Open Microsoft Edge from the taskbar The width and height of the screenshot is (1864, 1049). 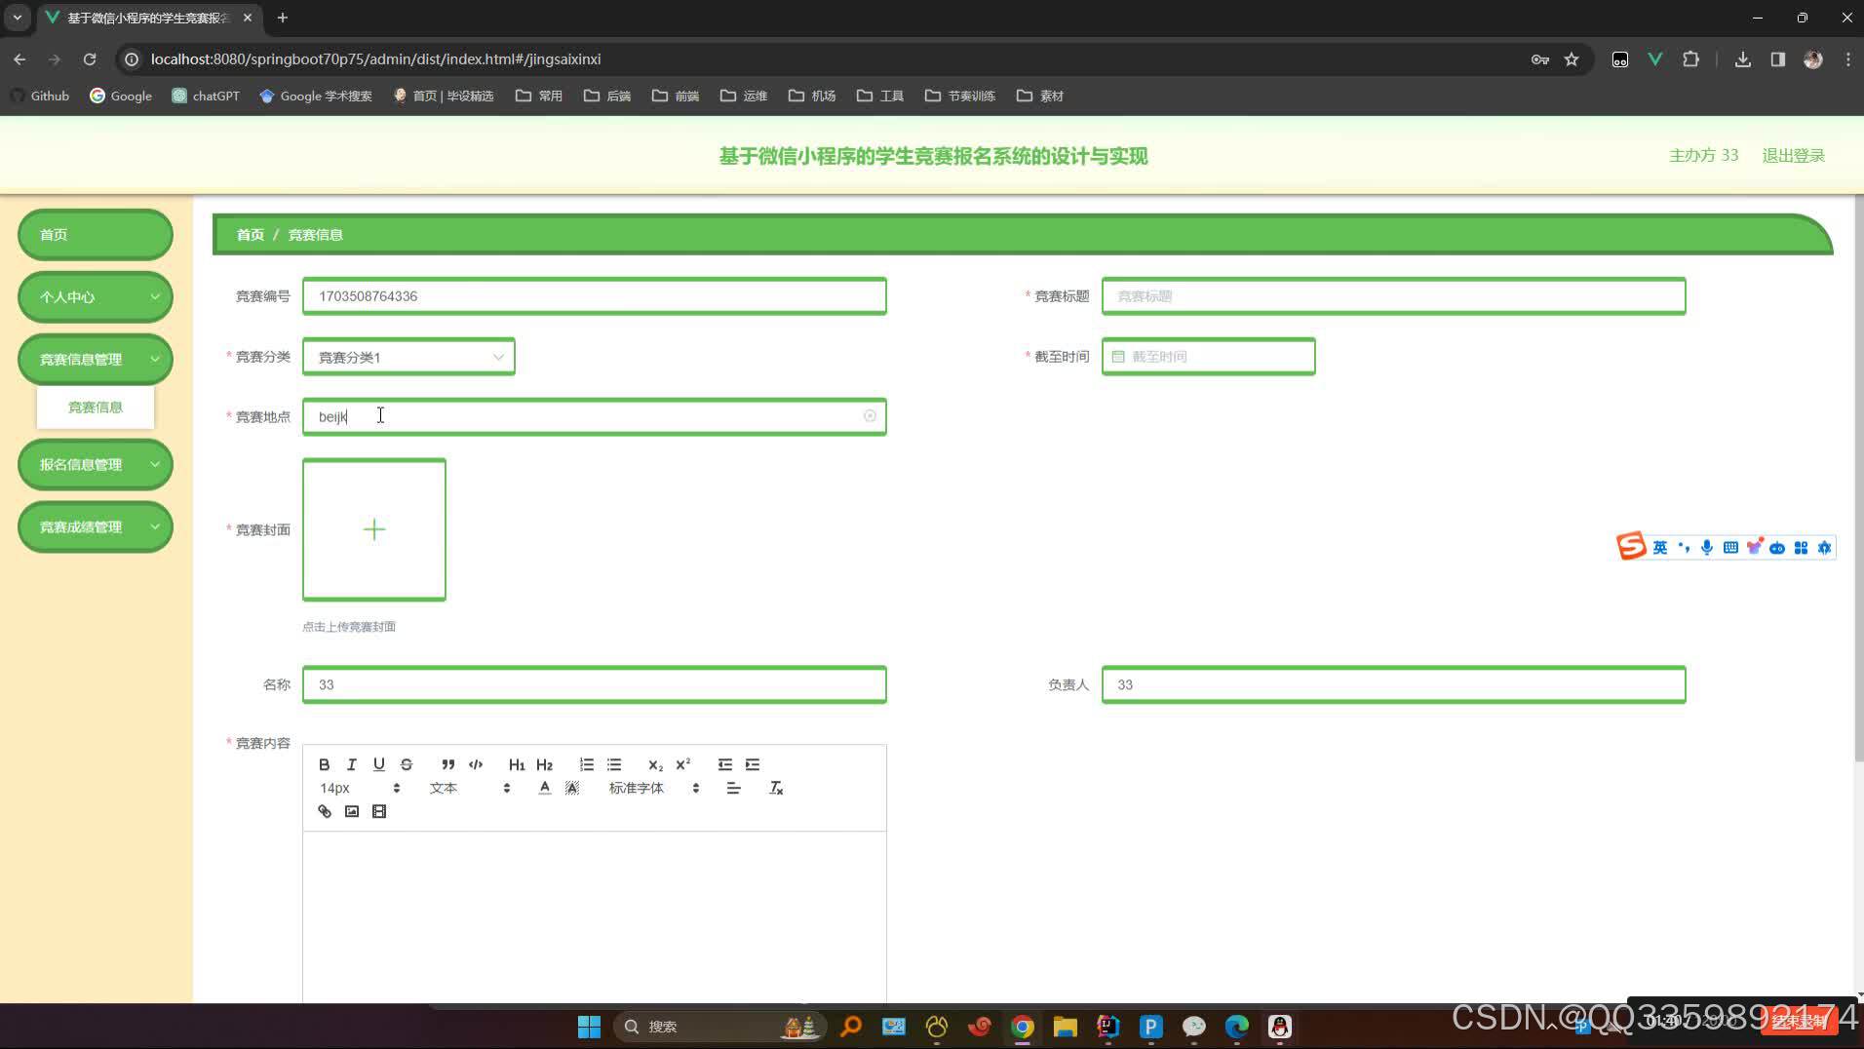[x=1236, y=1027]
